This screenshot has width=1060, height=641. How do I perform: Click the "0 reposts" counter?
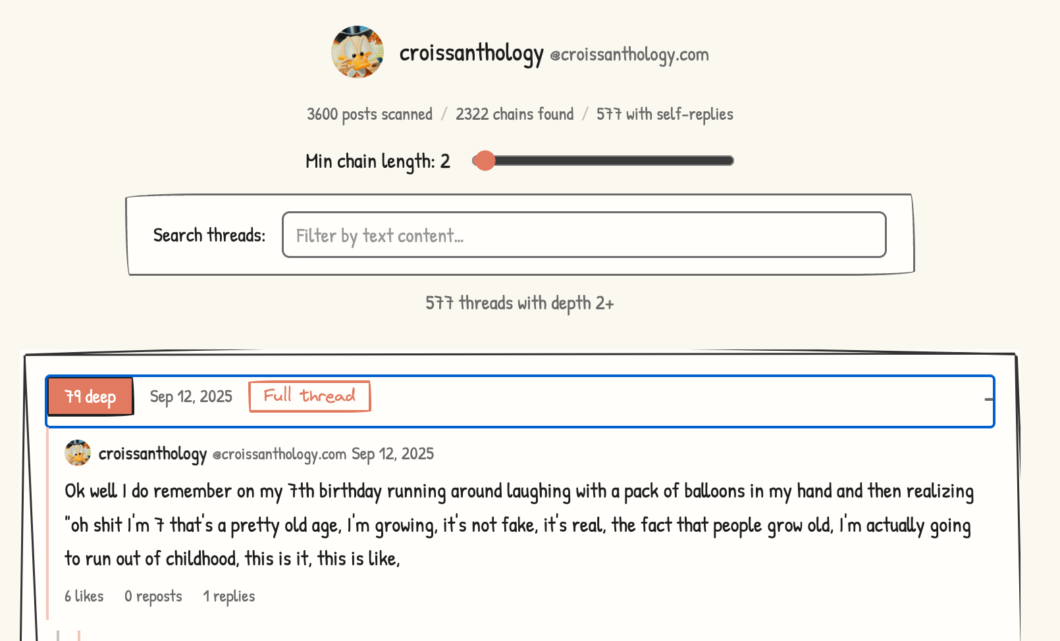[x=153, y=596]
